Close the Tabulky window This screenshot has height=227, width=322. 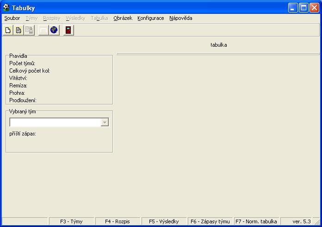pos(314,8)
